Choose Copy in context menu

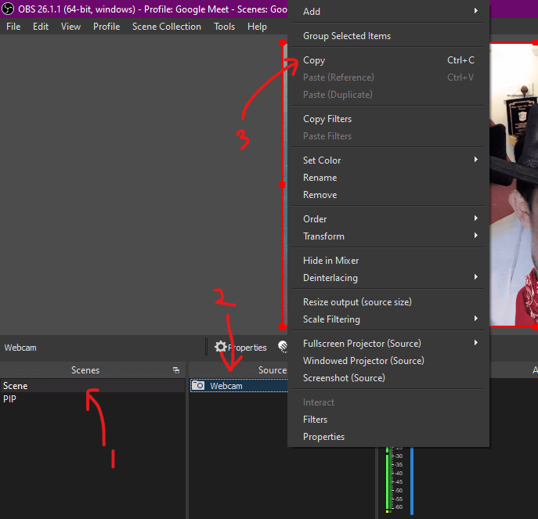tap(388, 60)
